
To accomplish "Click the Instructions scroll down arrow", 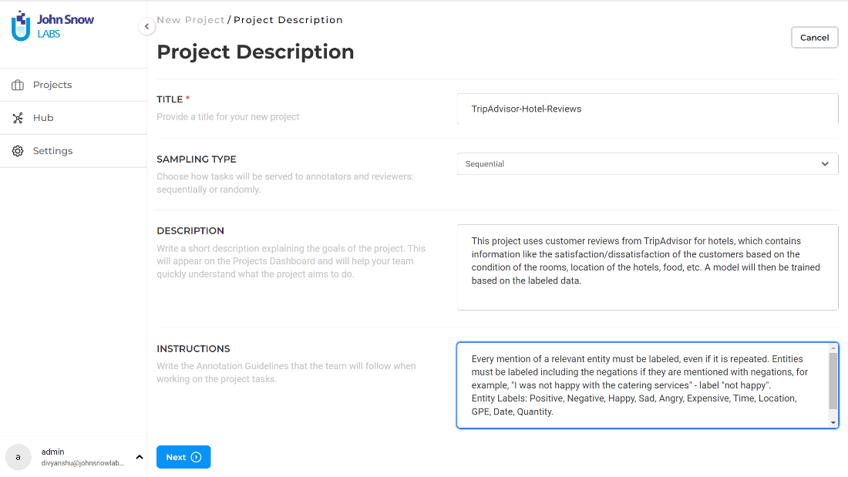I will coord(833,422).
